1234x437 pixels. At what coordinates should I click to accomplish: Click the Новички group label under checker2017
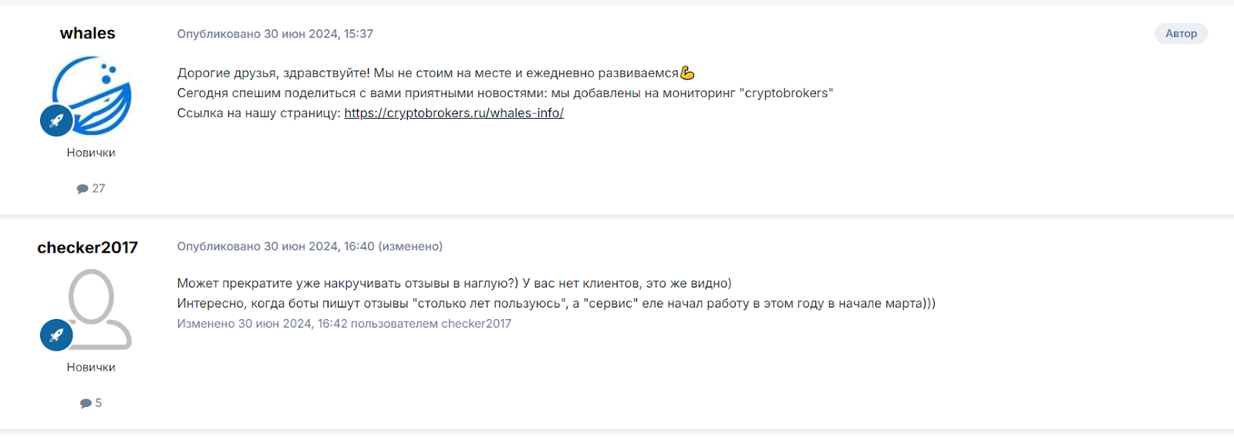tap(91, 367)
